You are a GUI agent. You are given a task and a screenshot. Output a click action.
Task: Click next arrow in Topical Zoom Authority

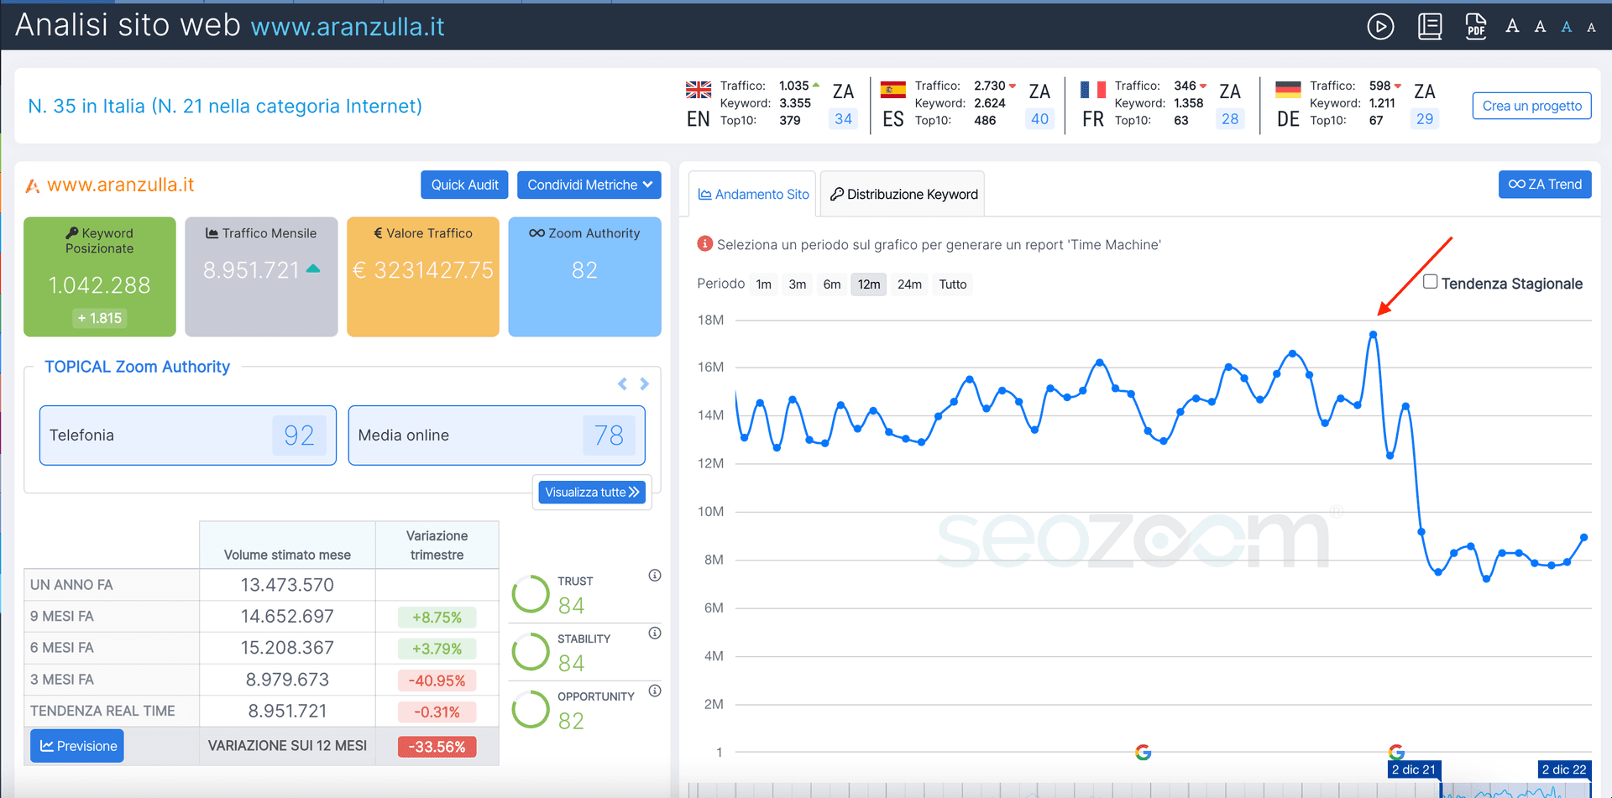coord(644,383)
